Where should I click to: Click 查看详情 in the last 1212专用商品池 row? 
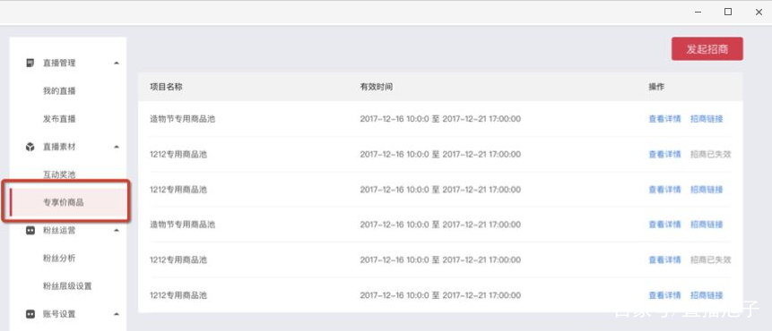pyautogui.click(x=664, y=295)
